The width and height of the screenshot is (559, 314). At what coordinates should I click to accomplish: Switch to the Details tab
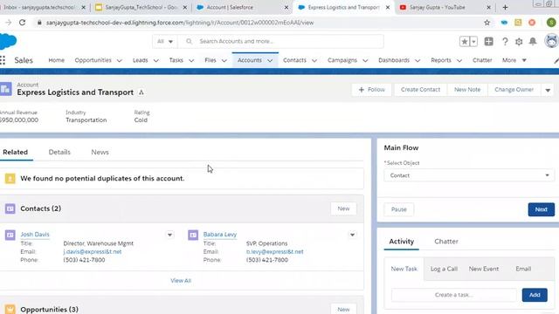[x=59, y=152]
